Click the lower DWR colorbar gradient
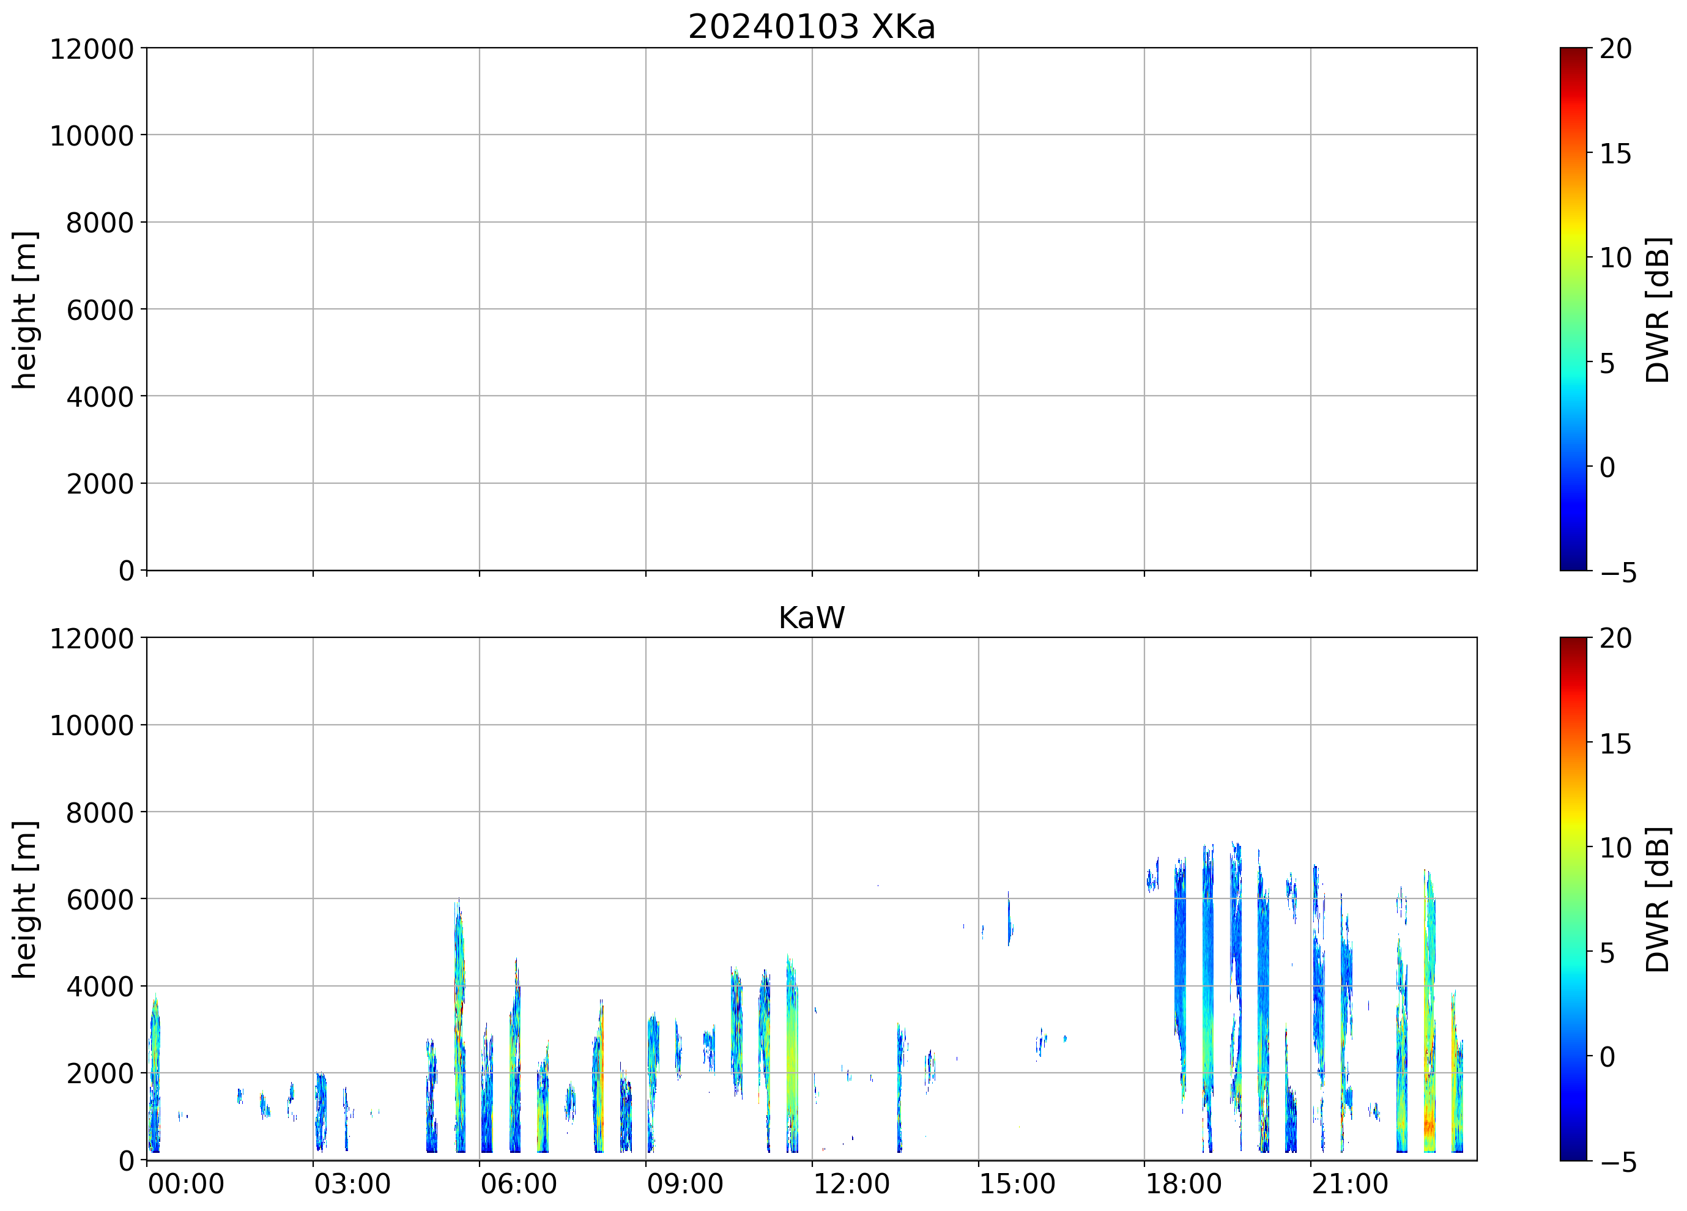 [x=1573, y=898]
